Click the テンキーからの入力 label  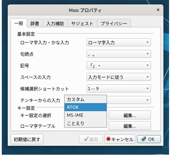[40, 100]
